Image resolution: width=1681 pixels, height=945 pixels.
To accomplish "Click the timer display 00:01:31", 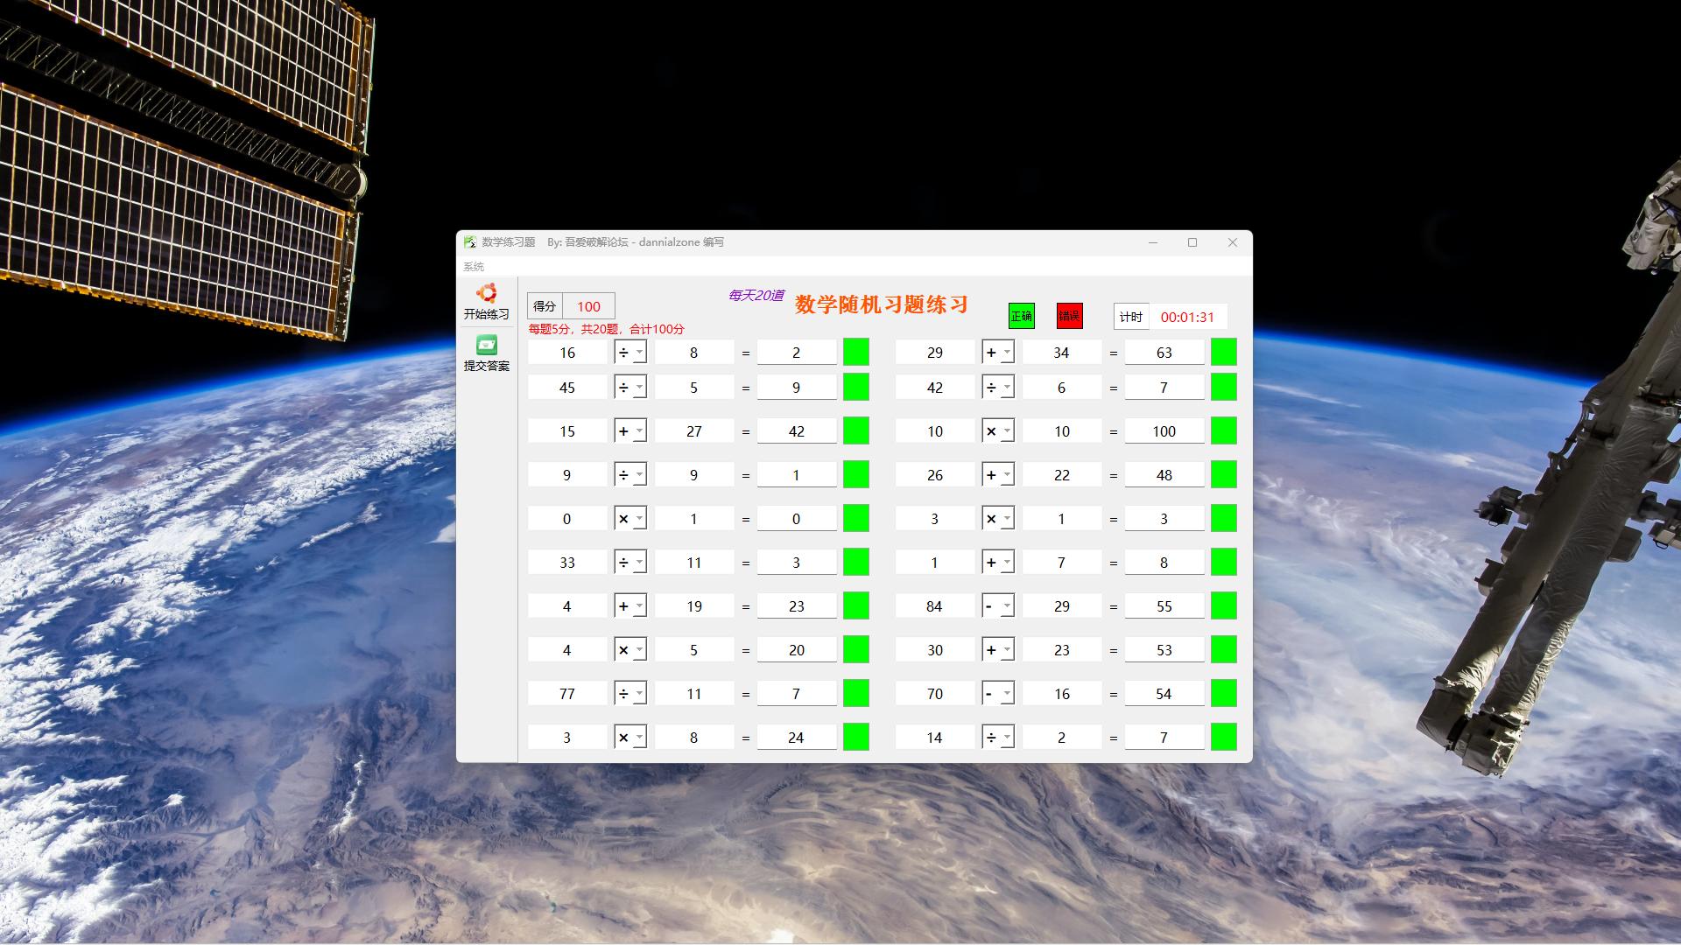I will 1186,317.
